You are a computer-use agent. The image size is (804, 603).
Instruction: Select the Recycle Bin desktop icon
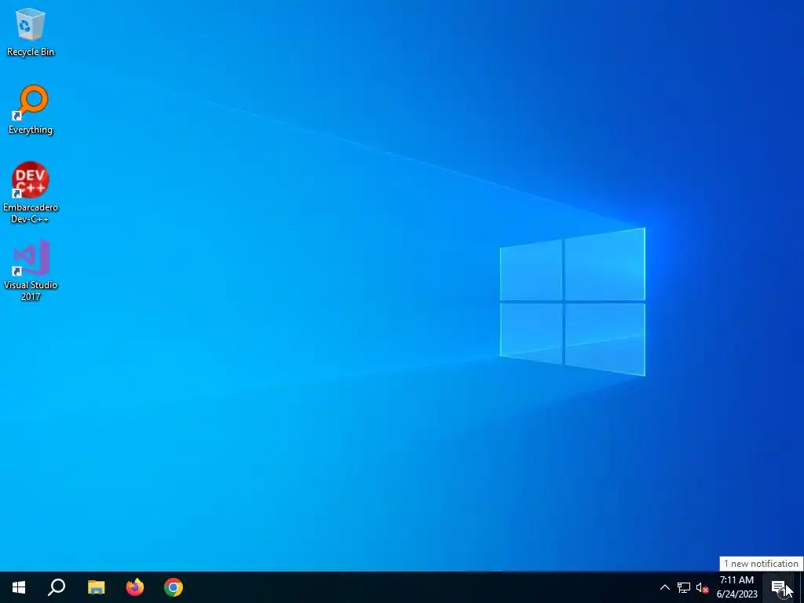pos(31,31)
